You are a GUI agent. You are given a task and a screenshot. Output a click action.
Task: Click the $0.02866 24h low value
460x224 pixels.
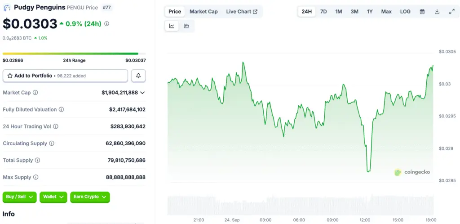[13, 60]
